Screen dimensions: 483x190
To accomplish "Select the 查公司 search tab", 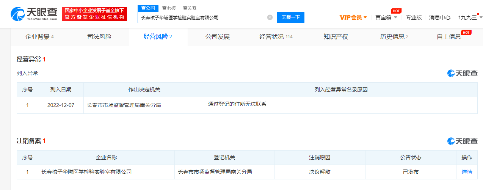I will pyautogui.click(x=148, y=8).
